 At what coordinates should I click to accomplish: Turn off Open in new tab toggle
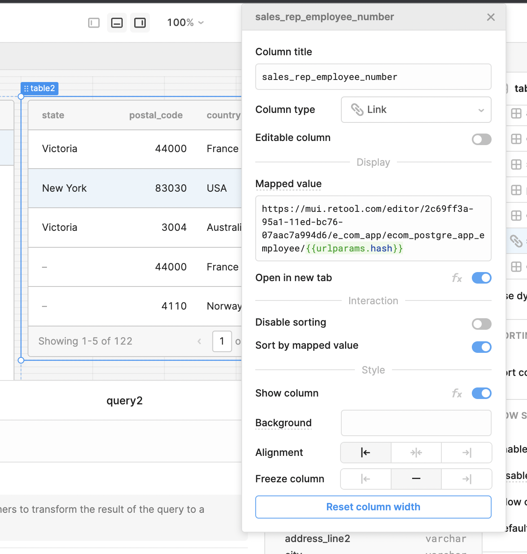click(482, 278)
